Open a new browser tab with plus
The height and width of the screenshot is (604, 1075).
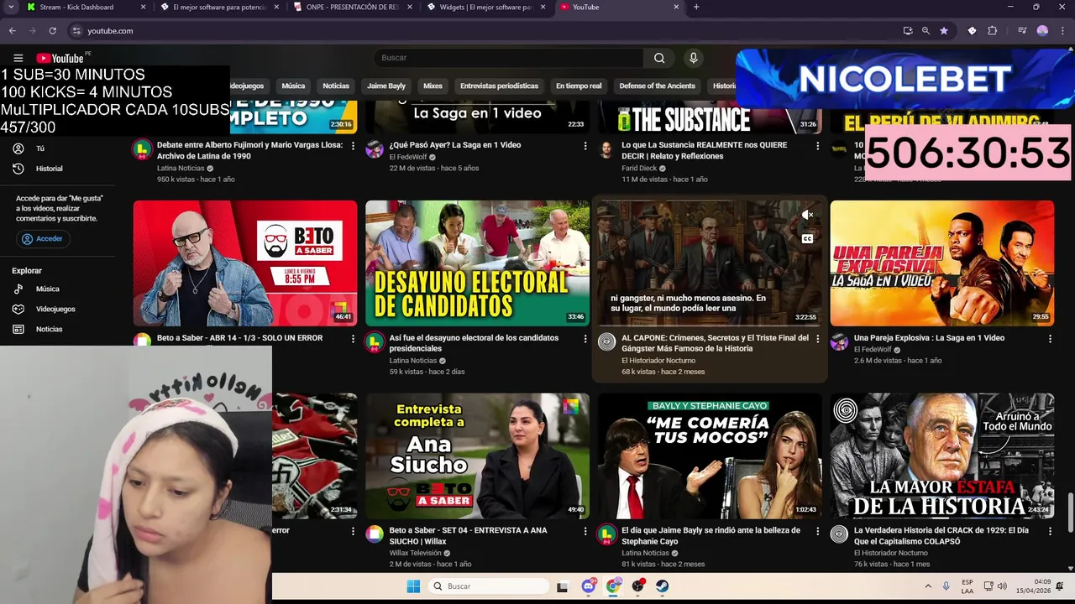[696, 7]
